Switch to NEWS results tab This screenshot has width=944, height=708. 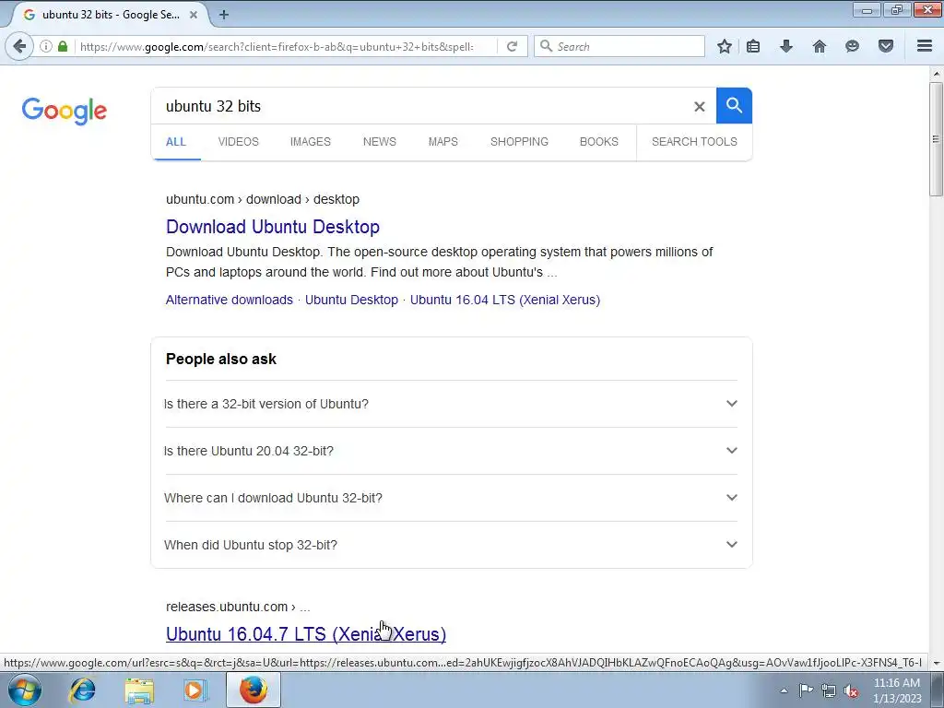tap(379, 141)
